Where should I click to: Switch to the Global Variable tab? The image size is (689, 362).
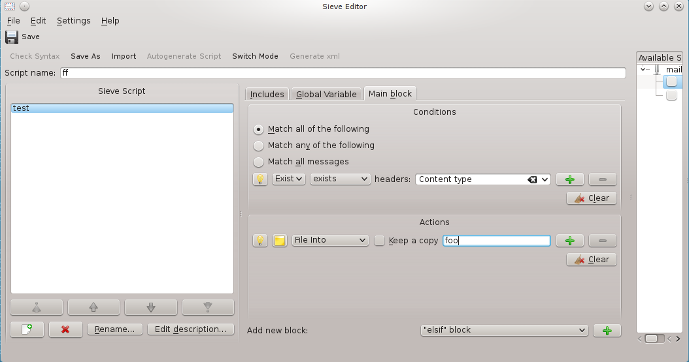[x=326, y=94]
